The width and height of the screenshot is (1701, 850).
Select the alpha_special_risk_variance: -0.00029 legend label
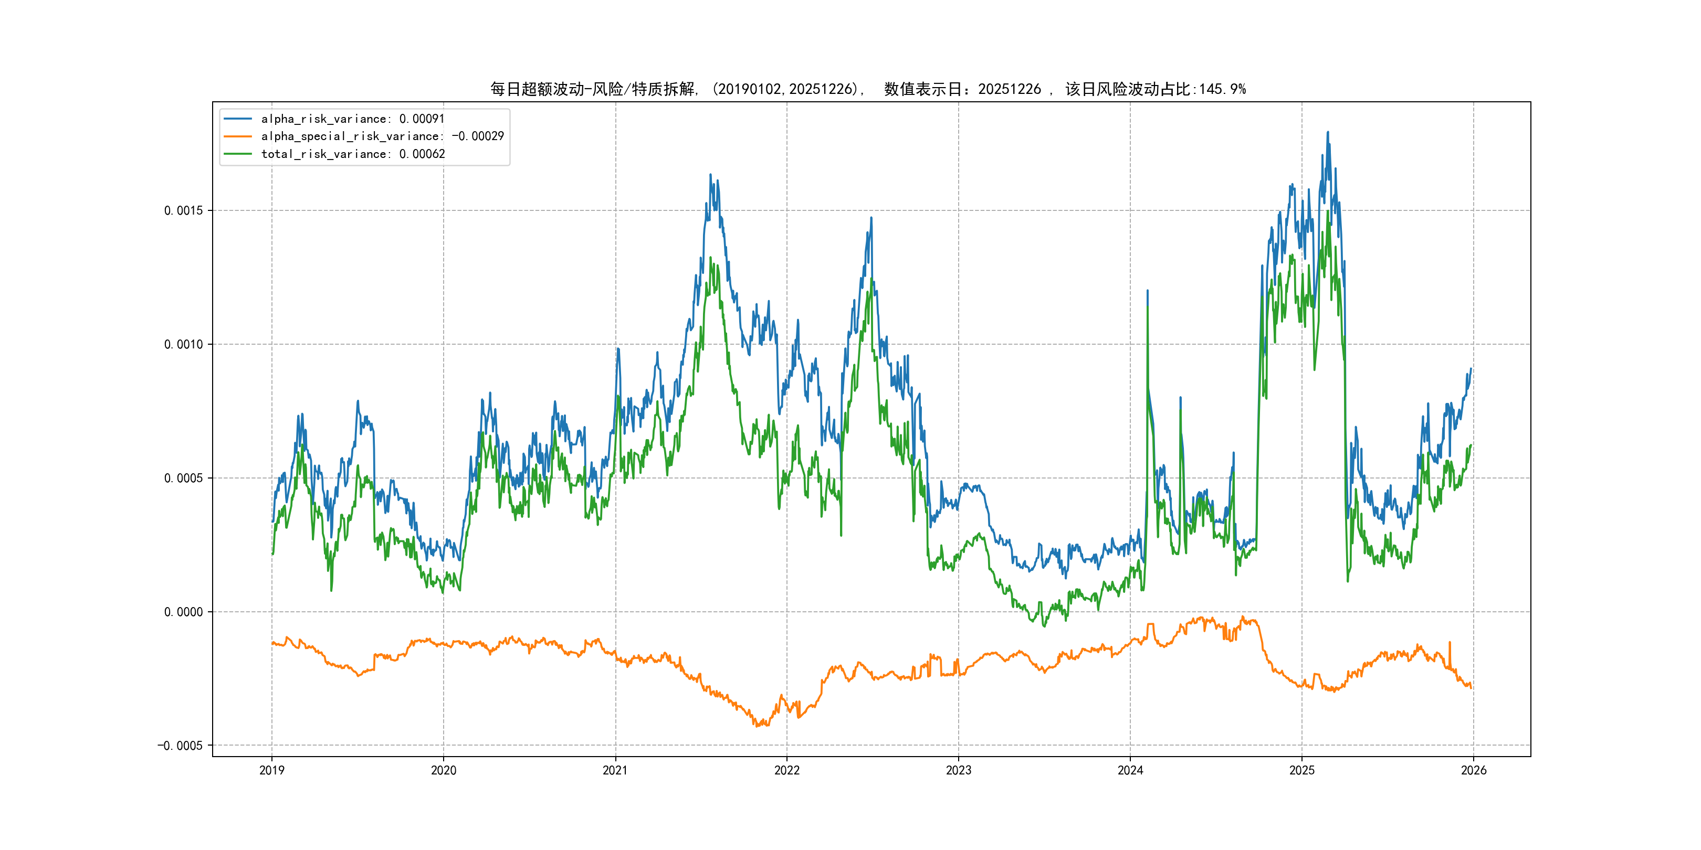[x=382, y=136]
